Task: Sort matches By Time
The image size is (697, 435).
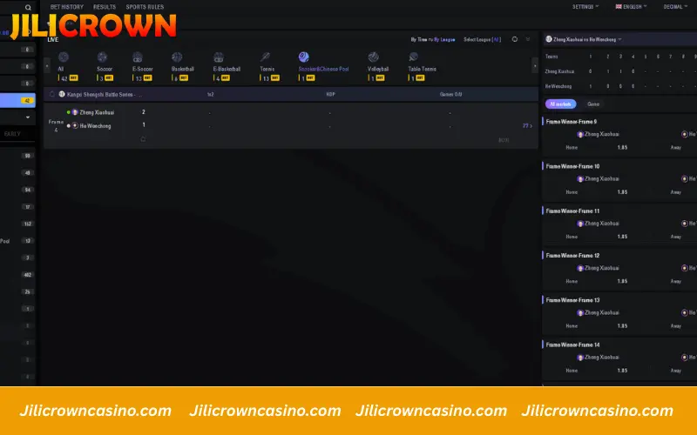Action: (x=419, y=39)
